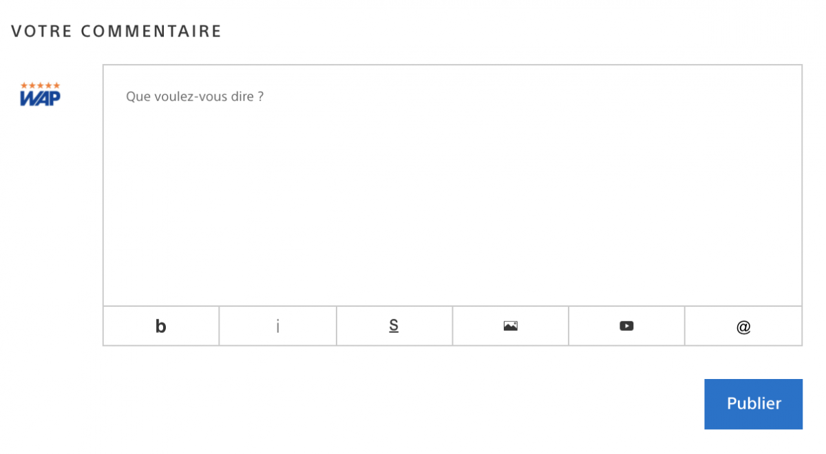
Task: Publish the comment with Publier button
Action: click(x=753, y=404)
